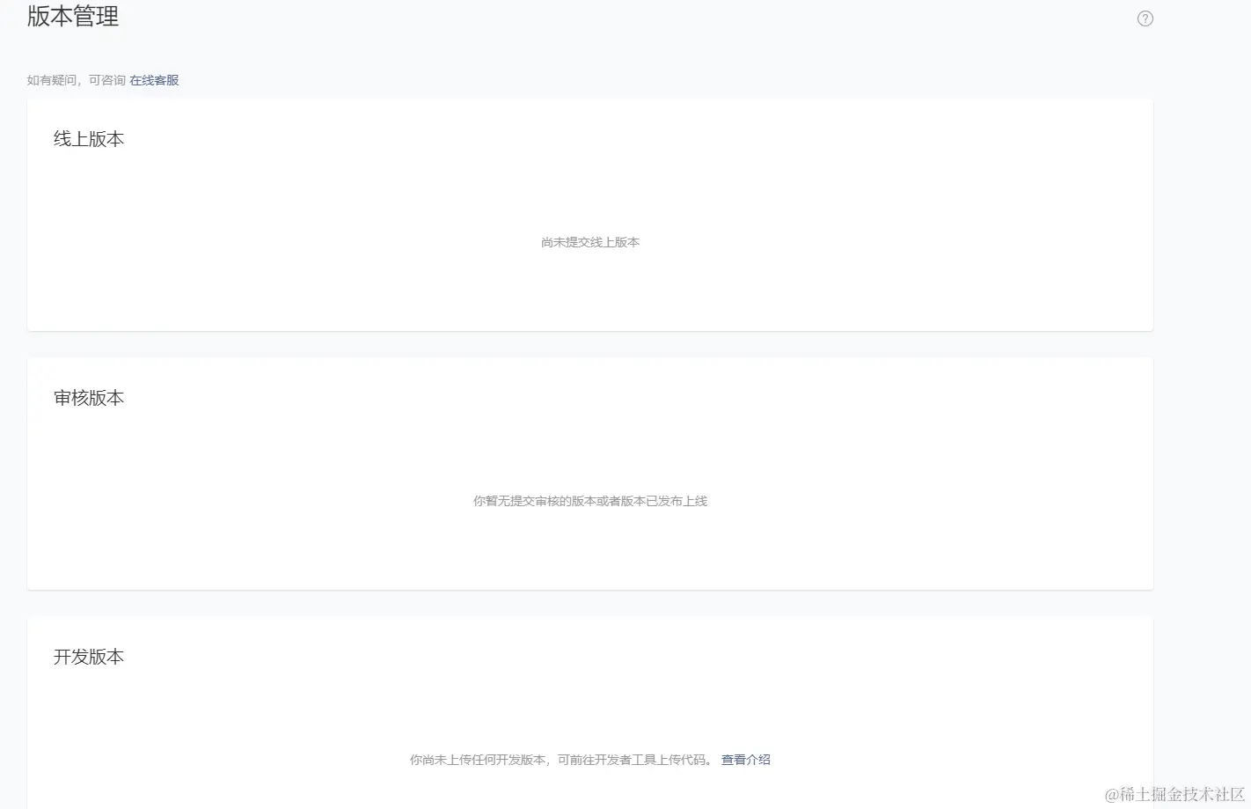Click the help question mark icon
The image size is (1251, 809).
click(x=1145, y=18)
